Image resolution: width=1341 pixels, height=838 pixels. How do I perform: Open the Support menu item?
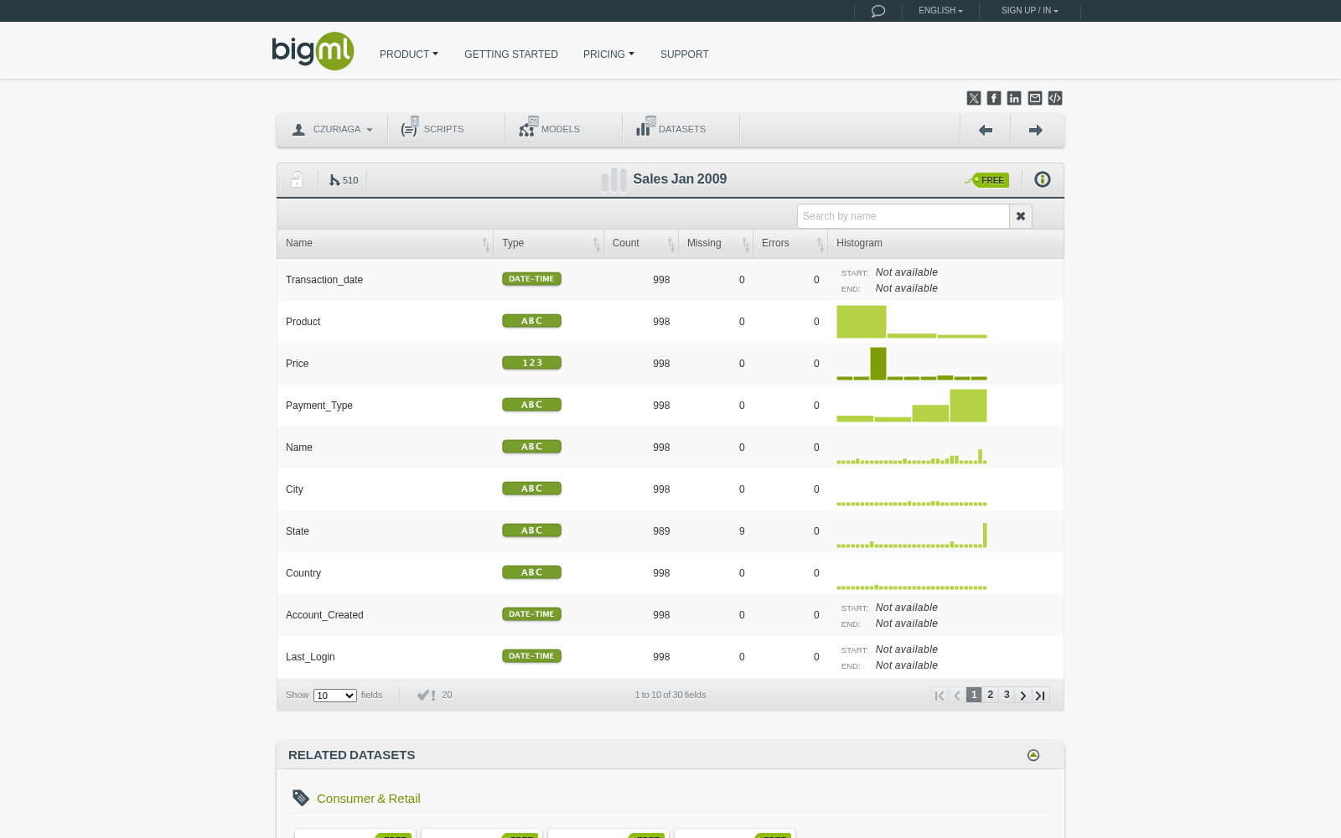(x=685, y=54)
